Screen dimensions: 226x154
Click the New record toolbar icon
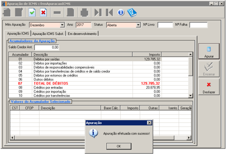(x=7, y=12)
